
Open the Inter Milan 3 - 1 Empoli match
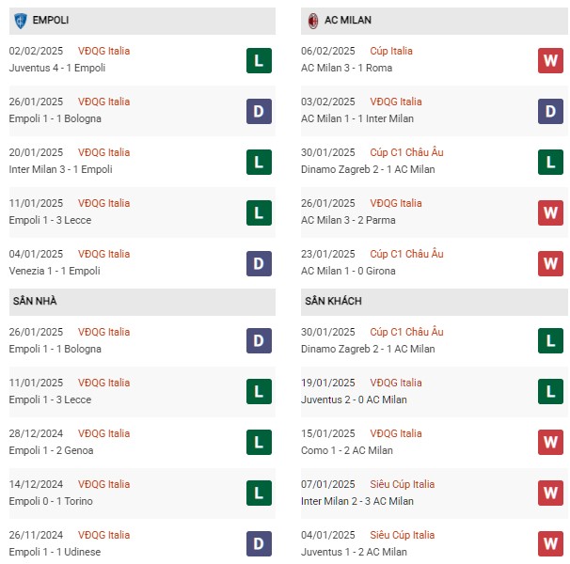pyautogui.click(x=61, y=169)
